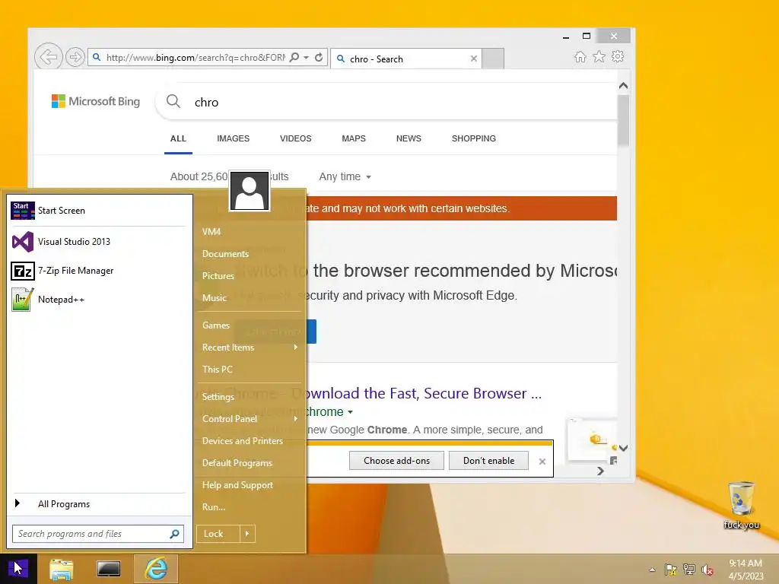Image resolution: width=779 pixels, height=584 pixels.
Task: Open a new blank tab
Action: tap(493, 59)
